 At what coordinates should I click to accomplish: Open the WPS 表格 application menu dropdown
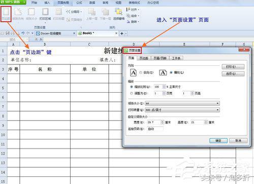(24, 2)
